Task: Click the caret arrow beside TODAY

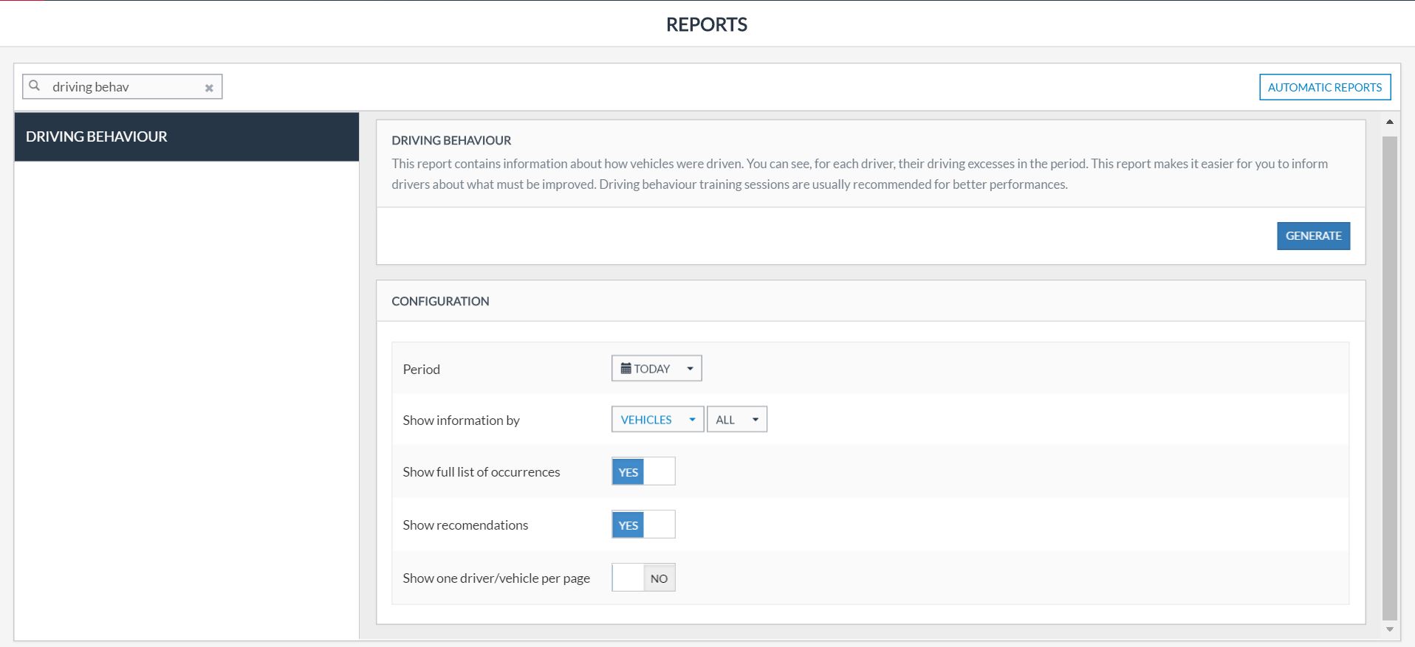Action: click(x=690, y=368)
